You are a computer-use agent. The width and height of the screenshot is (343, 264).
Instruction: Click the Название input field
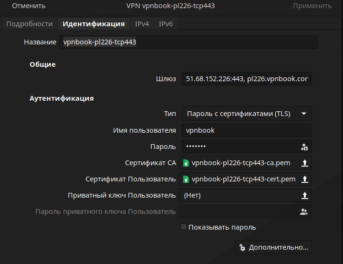(188, 42)
